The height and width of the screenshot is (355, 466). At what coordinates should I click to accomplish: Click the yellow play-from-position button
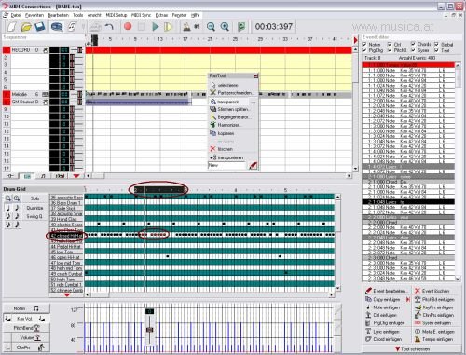[x=168, y=26]
